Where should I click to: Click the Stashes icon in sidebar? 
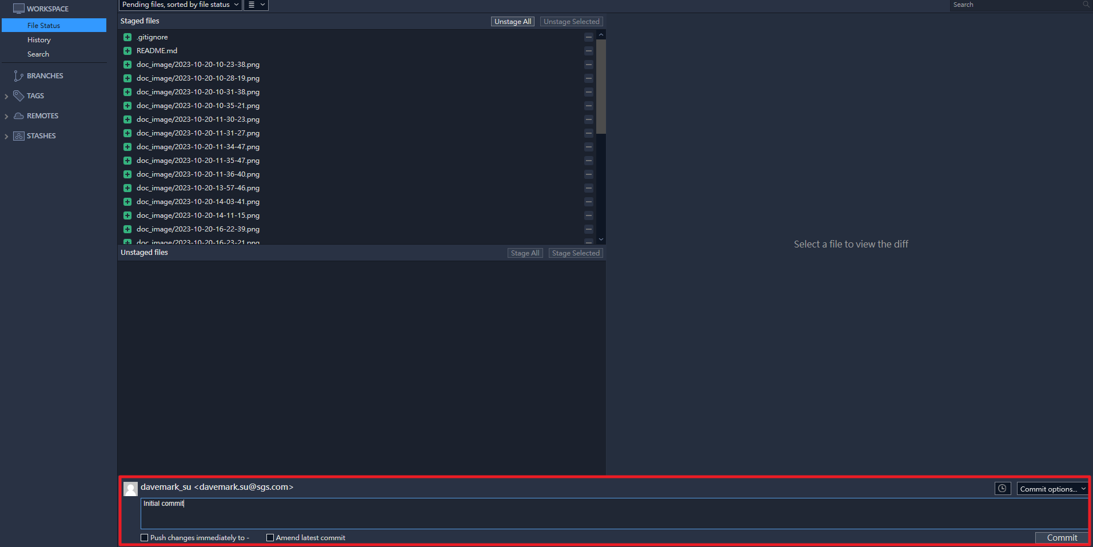pyautogui.click(x=18, y=136)
